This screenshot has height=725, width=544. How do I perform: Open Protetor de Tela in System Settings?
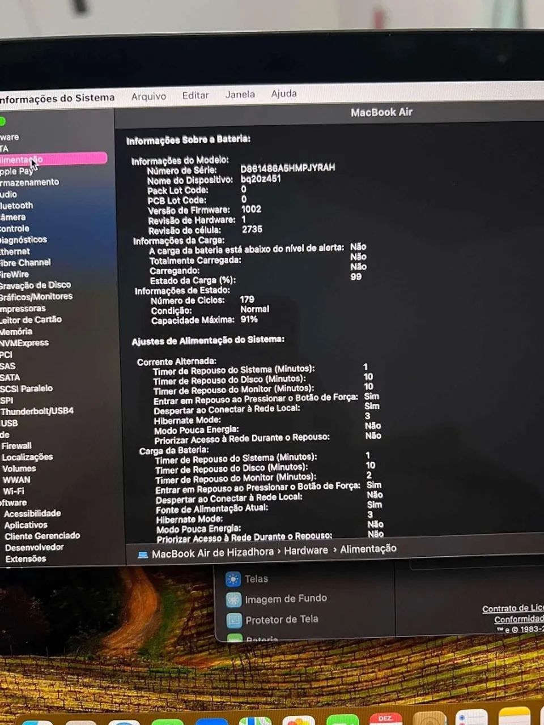point(282,620)
